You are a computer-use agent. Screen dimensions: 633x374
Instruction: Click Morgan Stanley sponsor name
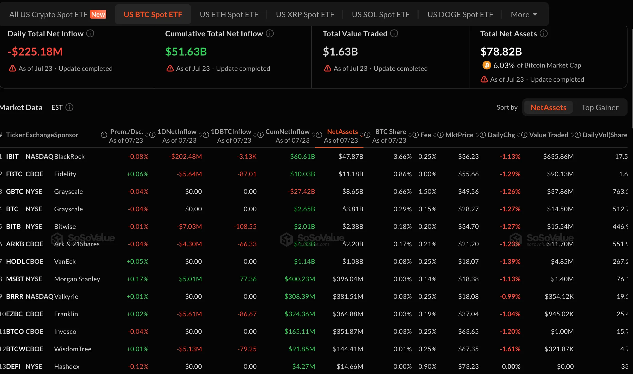pyautogui.click(x=77, y=279)
